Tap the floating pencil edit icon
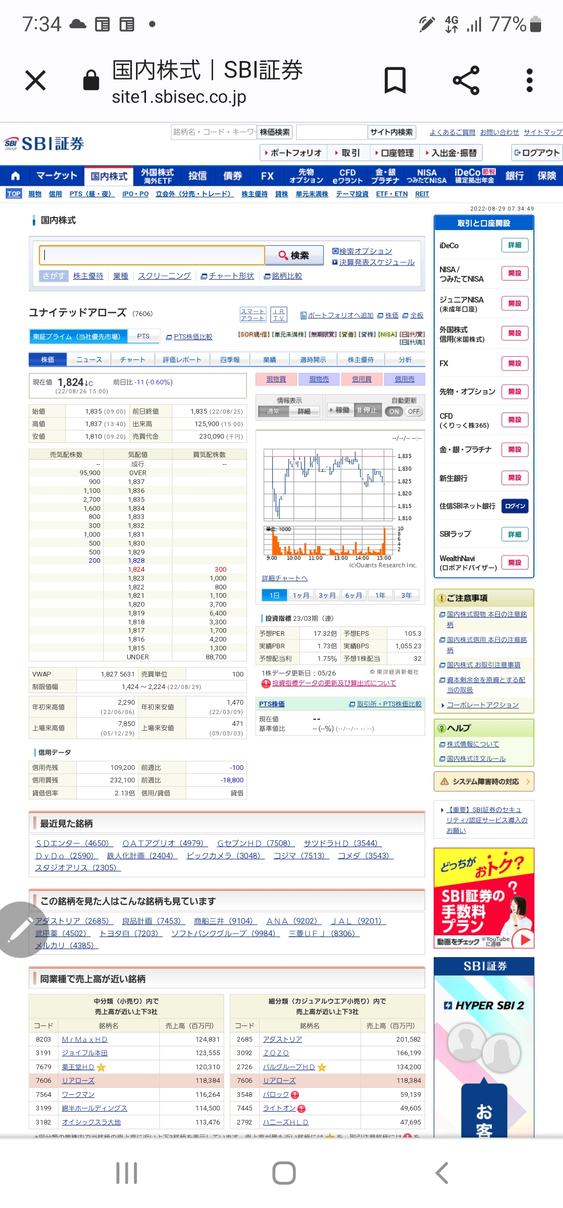Image resolution: width=563 pixels, height=1208 pixels. [21, 929]
